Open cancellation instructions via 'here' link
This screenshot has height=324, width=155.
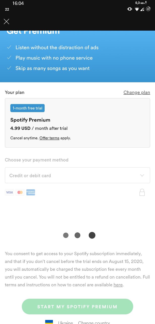pyautogui.click(x=118, y=285)
